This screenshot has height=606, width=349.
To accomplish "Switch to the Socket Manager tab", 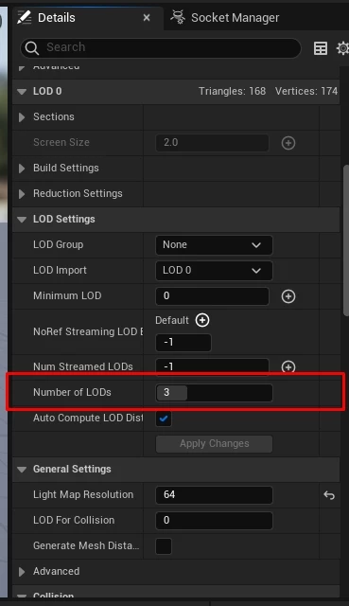I will coord(225,18).
